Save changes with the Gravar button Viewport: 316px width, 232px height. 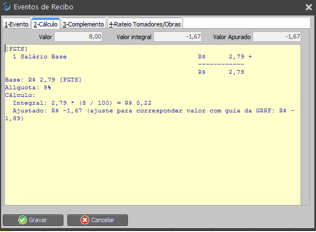(x=33, y=220)
